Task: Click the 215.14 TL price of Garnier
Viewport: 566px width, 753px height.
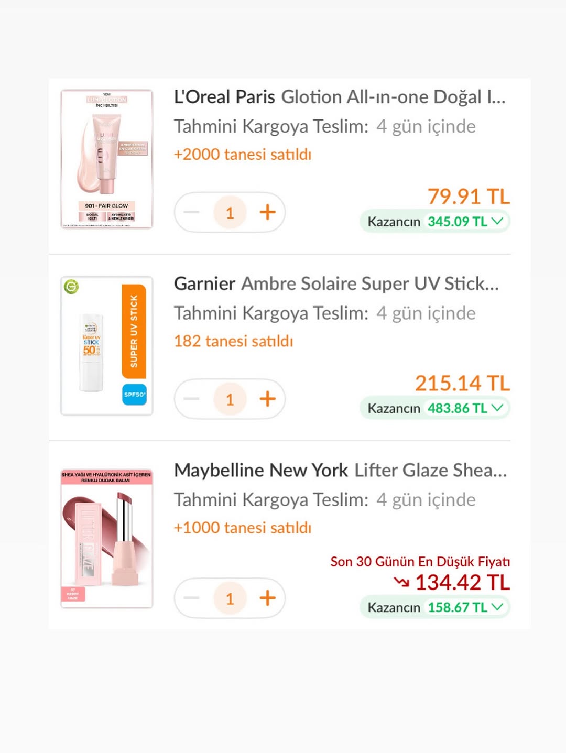Action: pyautogui.click(x=462, y=383)
